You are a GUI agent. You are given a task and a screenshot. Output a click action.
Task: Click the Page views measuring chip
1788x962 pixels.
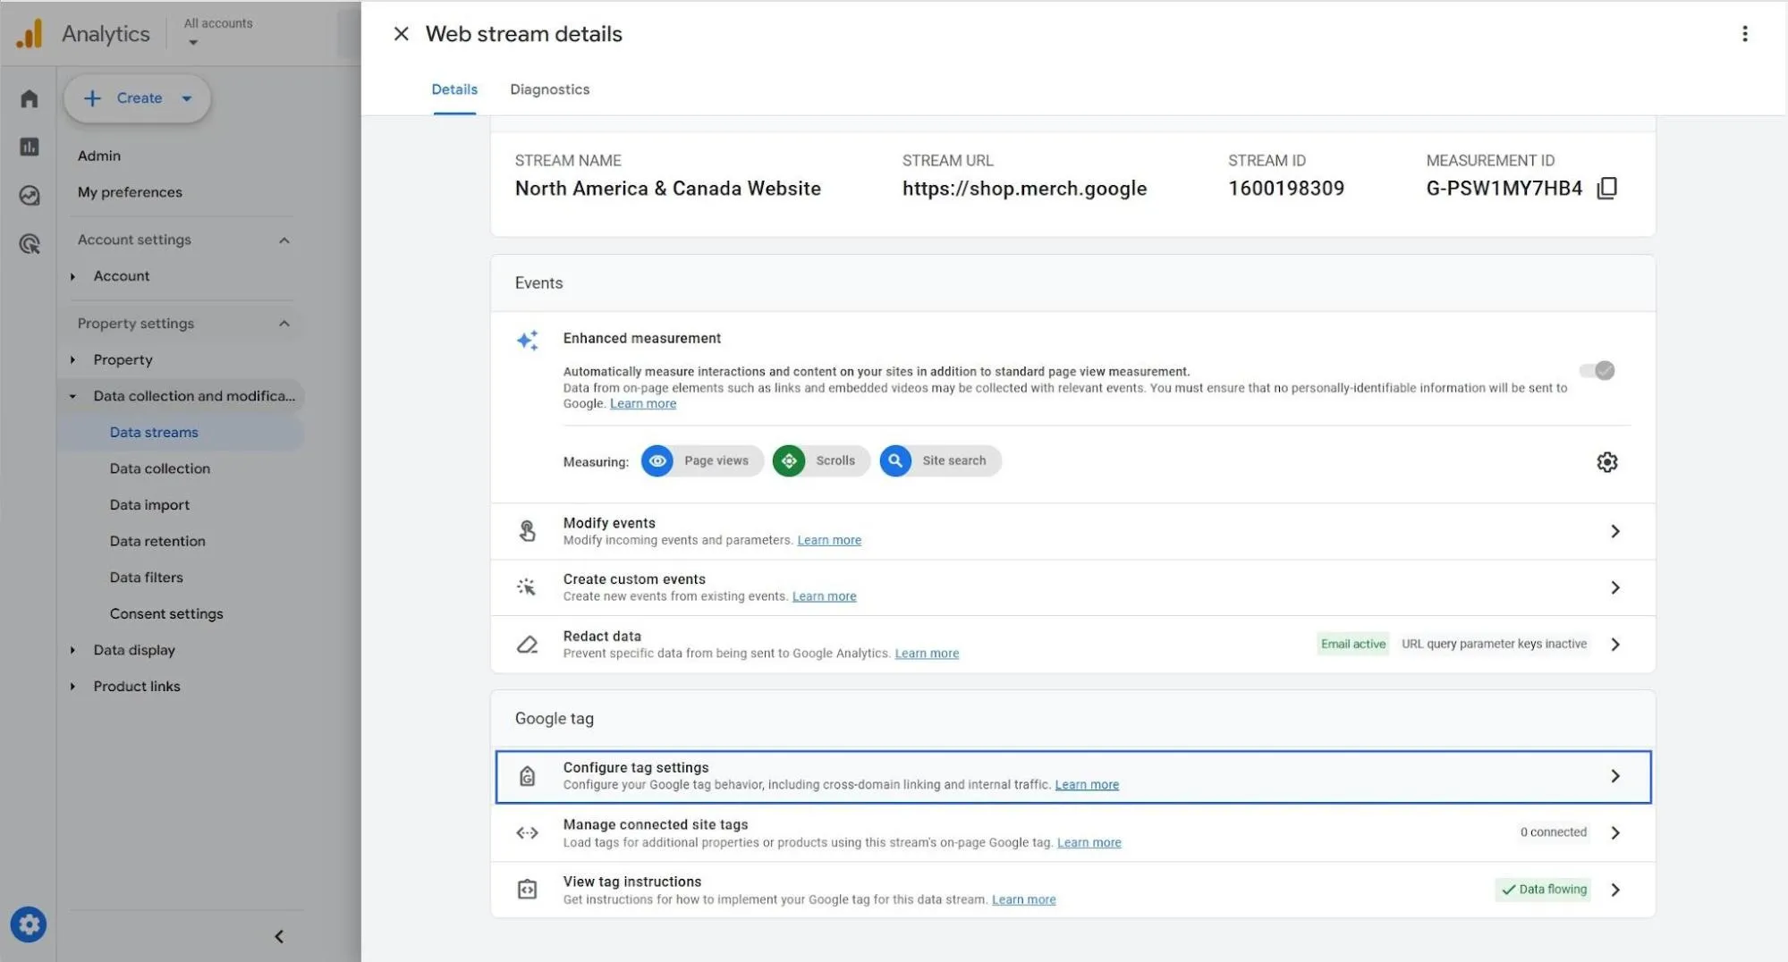pos(702,460)
